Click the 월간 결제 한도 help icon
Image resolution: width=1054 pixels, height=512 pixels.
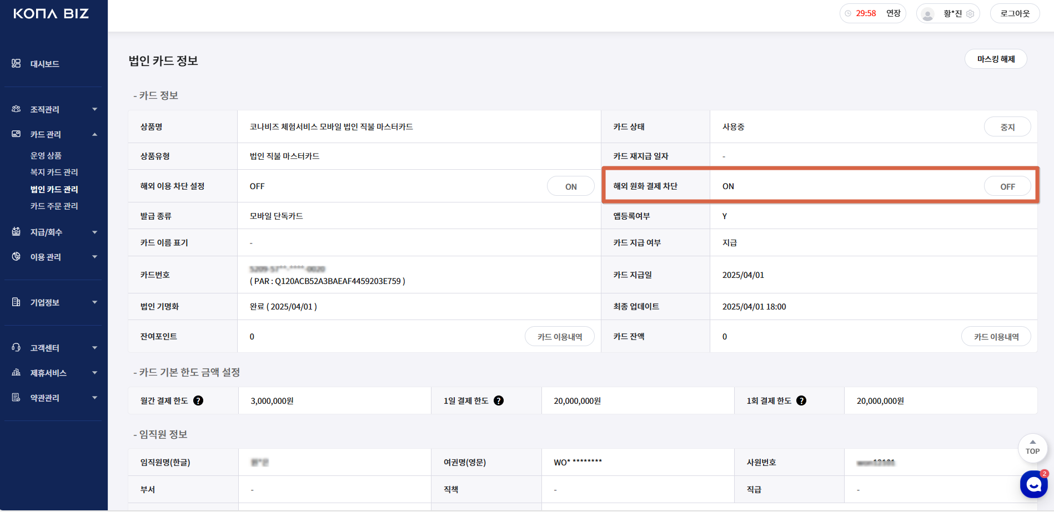198,401
